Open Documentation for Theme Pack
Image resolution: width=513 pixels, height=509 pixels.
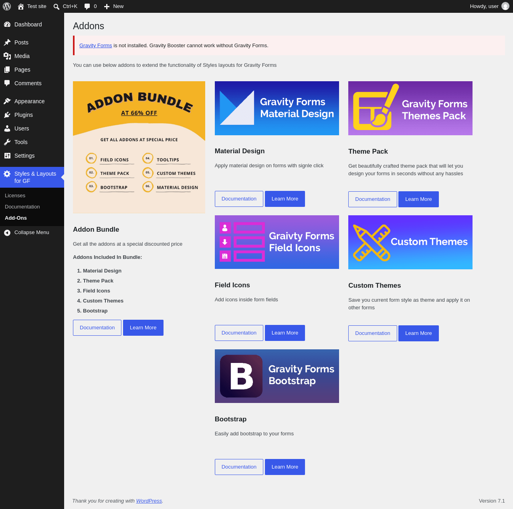coord(373,199)
